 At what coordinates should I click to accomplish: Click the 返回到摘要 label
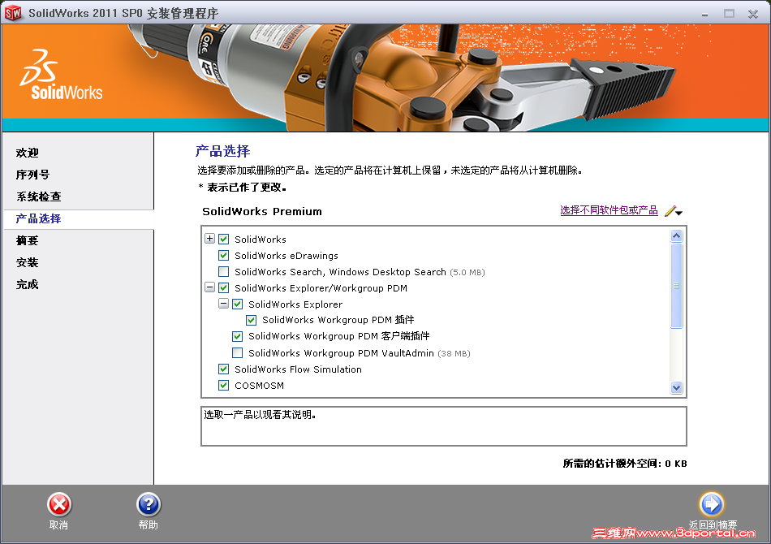pyautogui.click(x=713, y=525)
